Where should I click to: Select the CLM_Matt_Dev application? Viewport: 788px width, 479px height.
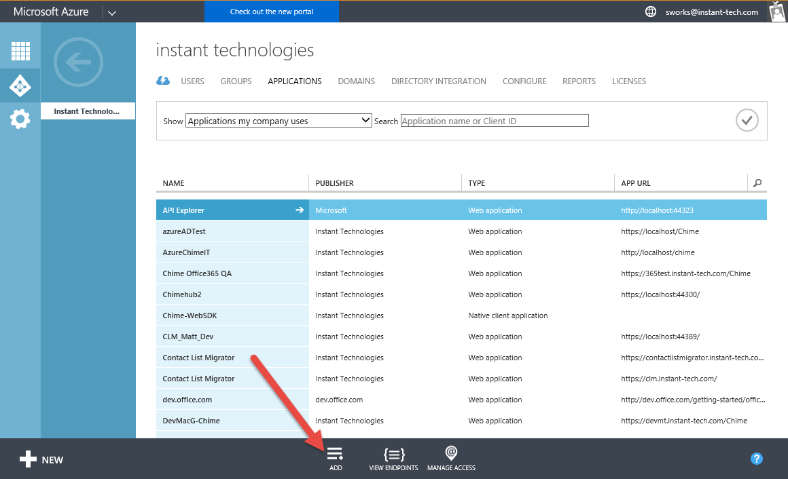(188, 337)
